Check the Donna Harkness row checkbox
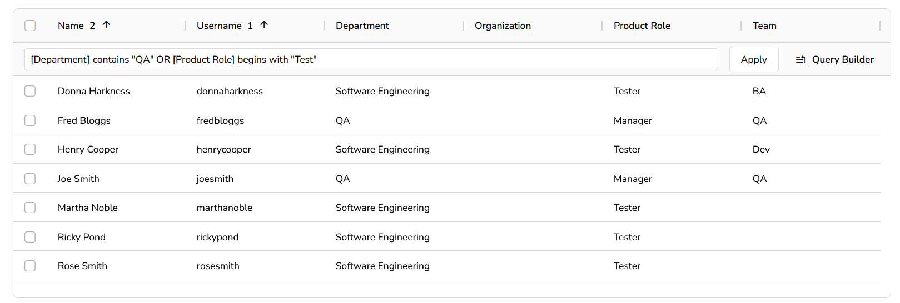 (x=30, y=91)
